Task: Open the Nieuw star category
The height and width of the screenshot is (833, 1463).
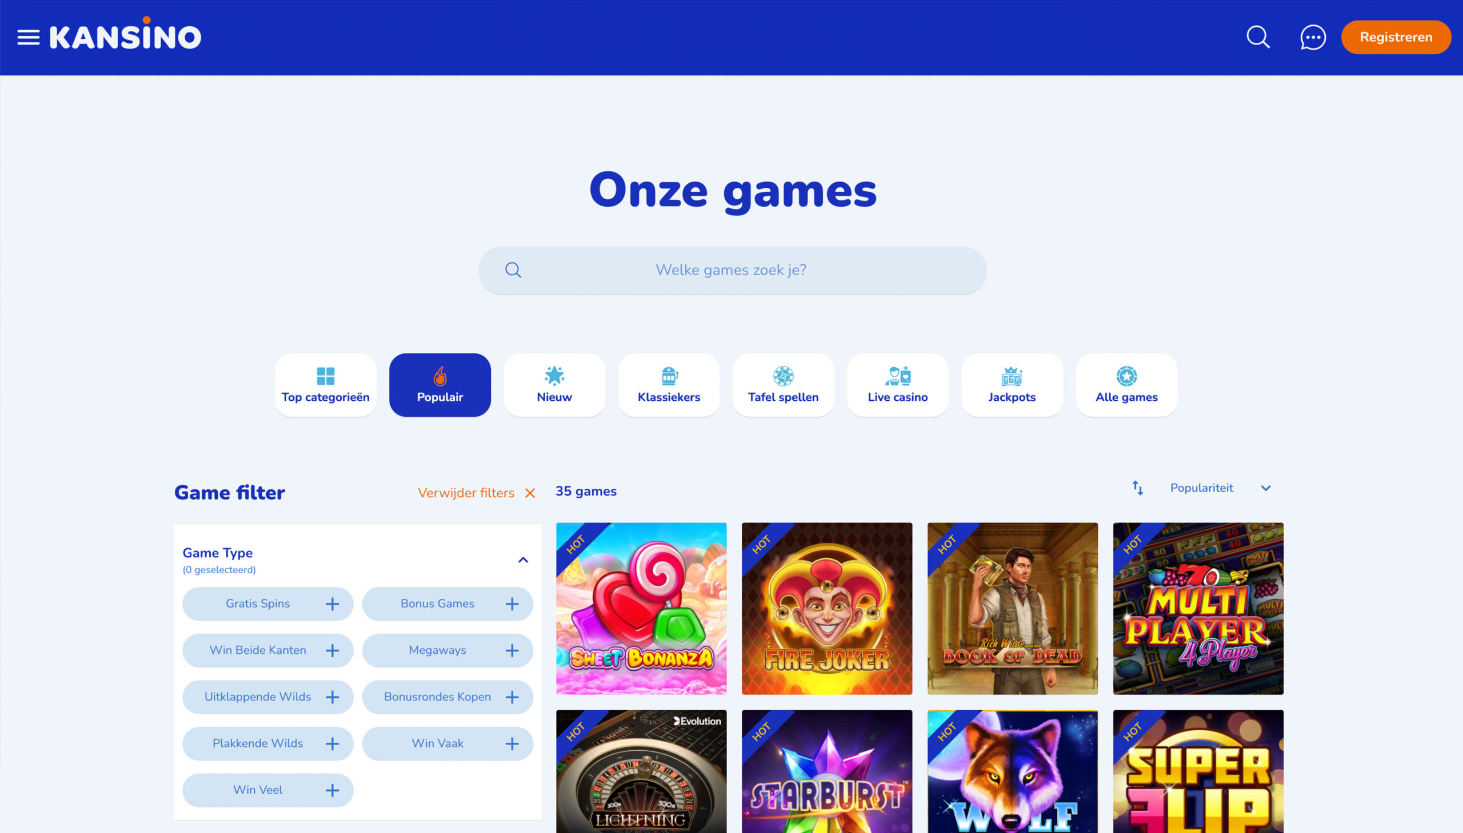Action: (x=554, y=384)
